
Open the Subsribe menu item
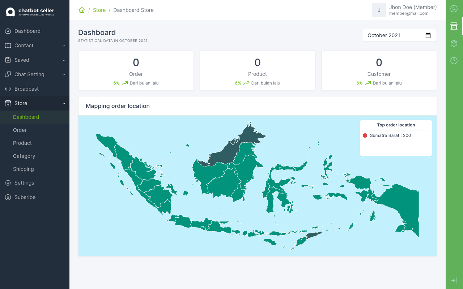pyautogui.click(x=35, y=197)
